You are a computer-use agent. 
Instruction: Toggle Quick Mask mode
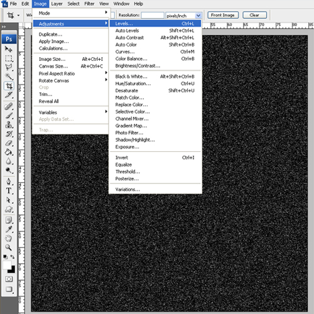(9, 279)
